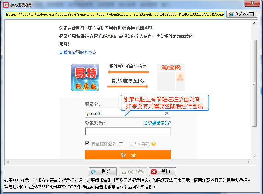Click the authorization URL address field
The width and height of the screenshot is (263, 194).
click(x=114, y=14)
